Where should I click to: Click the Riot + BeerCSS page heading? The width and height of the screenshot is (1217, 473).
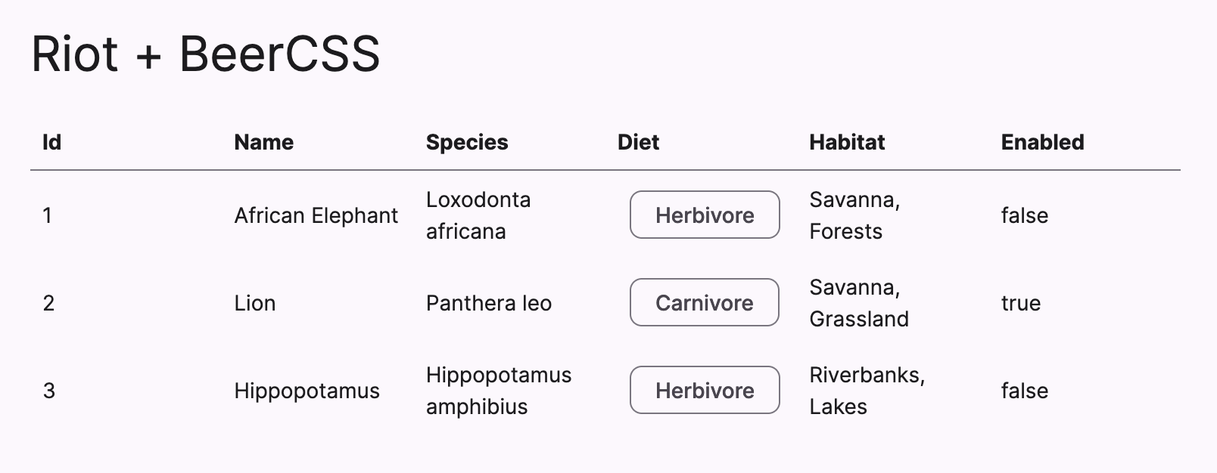click(205, 54)
